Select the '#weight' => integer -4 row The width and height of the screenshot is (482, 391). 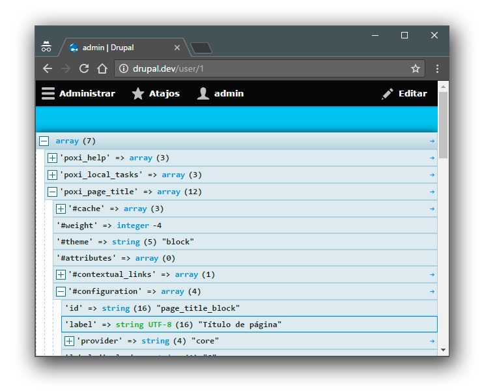pos(246,225)
